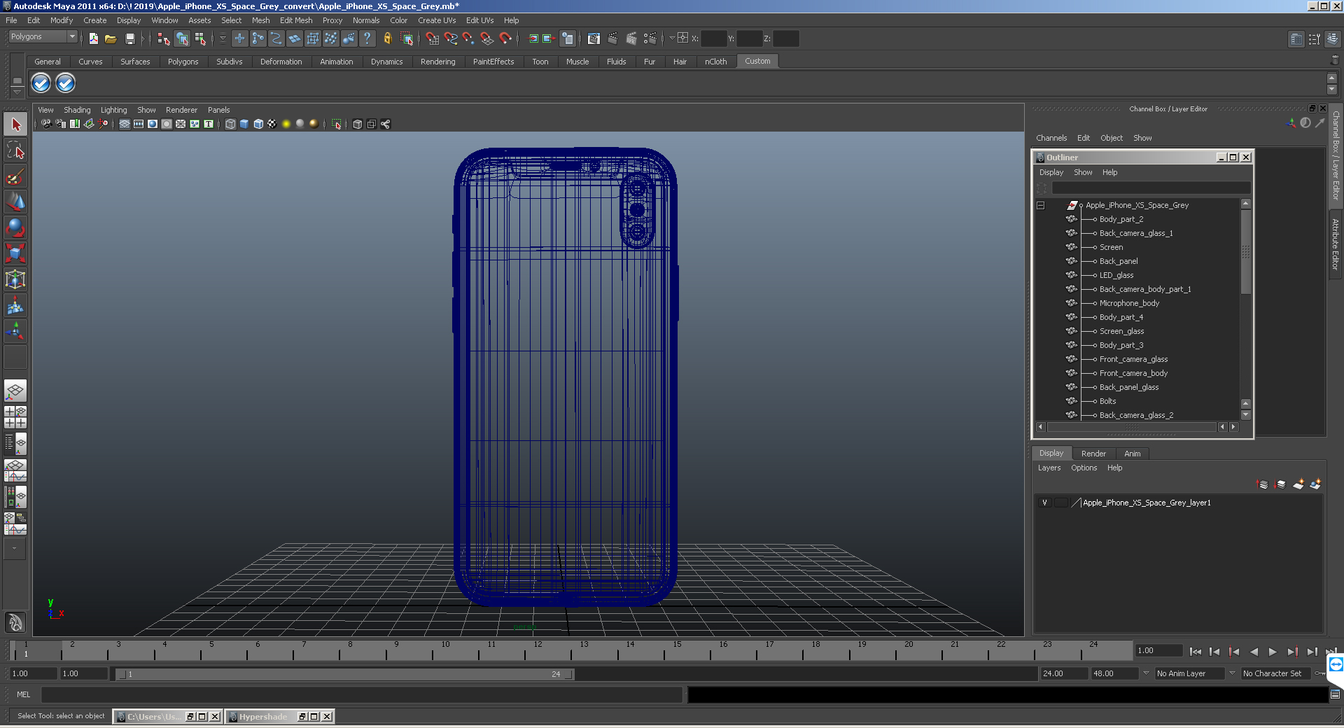Choose the Move tool cone icon
1344x728 pixels.
point(15,202)
